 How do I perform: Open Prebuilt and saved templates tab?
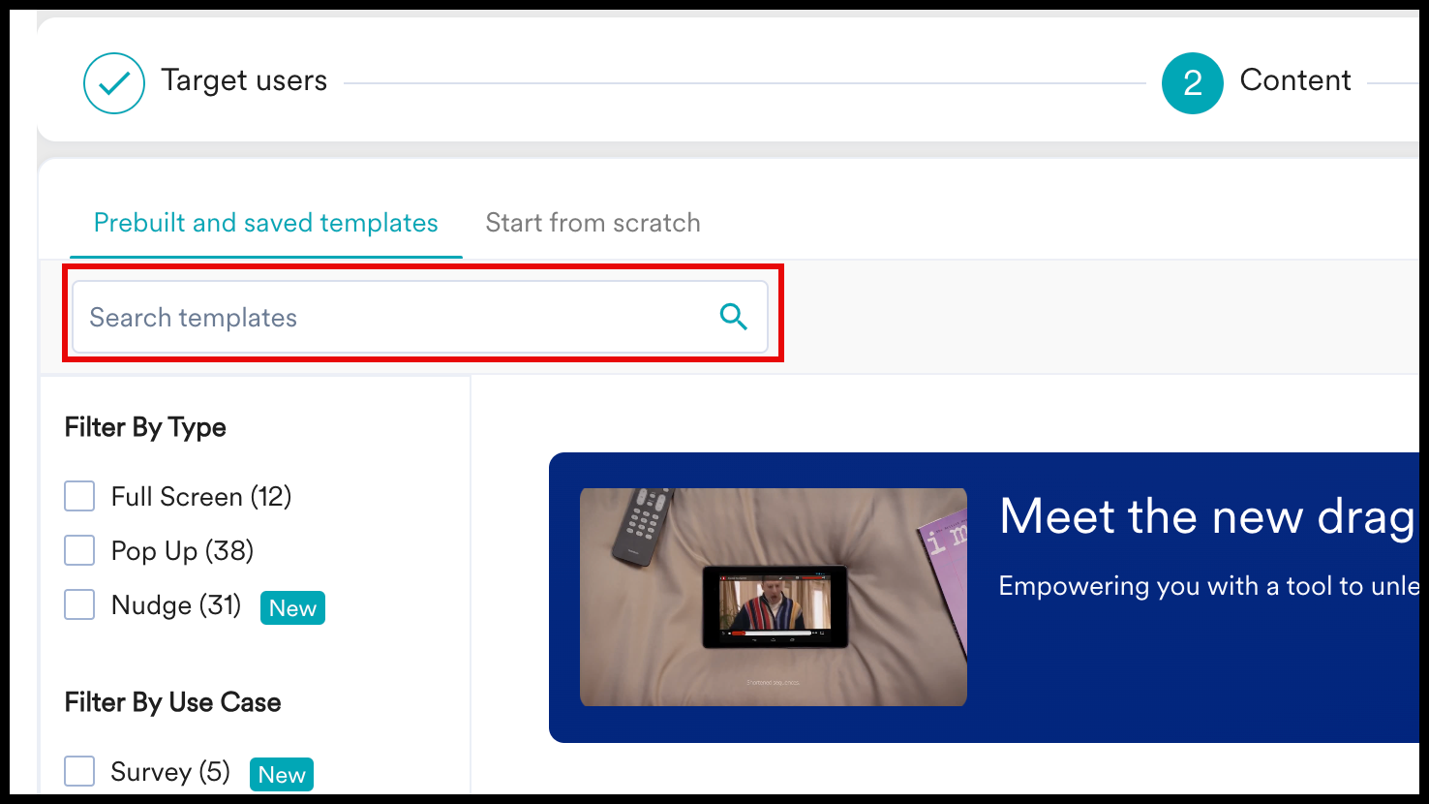pyautogui.click(x=265, y=223)
